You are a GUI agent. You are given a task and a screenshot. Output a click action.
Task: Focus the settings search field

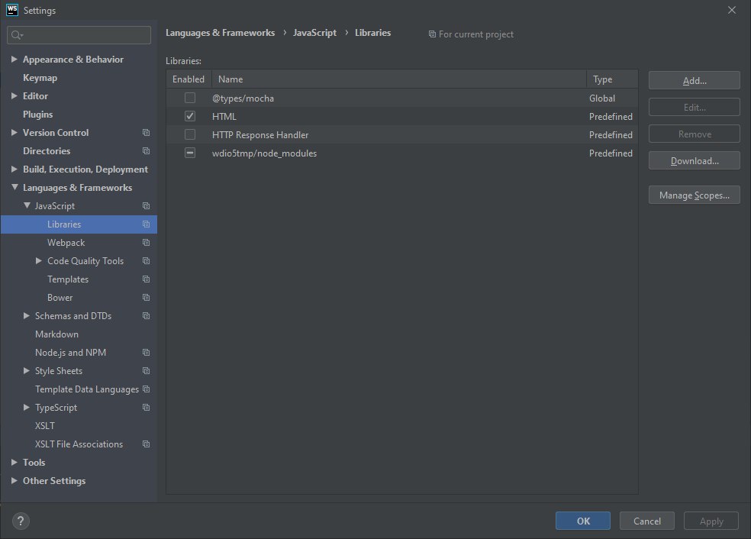(x=79, y=35)
